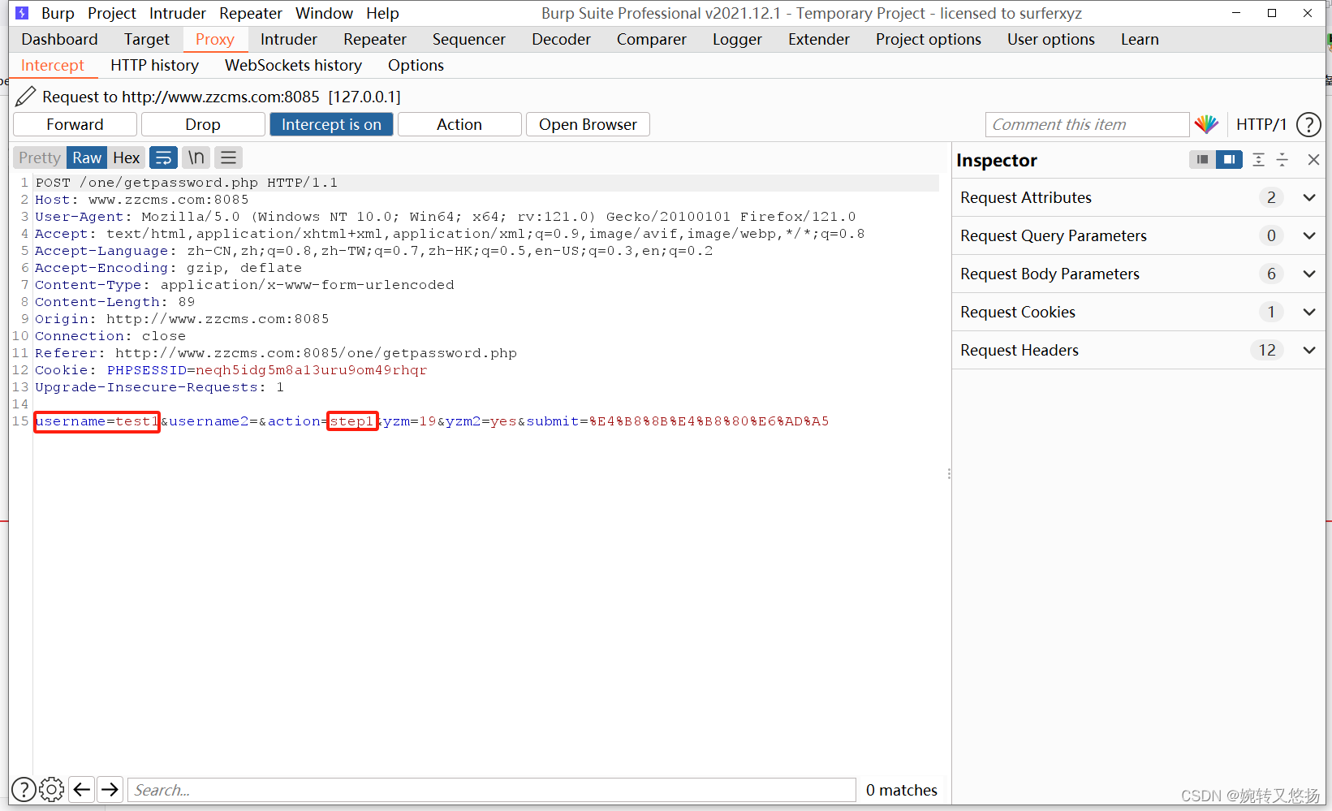Open the User options tab
The height and width of the screenshot is (811, 1332).
click(x=1050, y=39)
